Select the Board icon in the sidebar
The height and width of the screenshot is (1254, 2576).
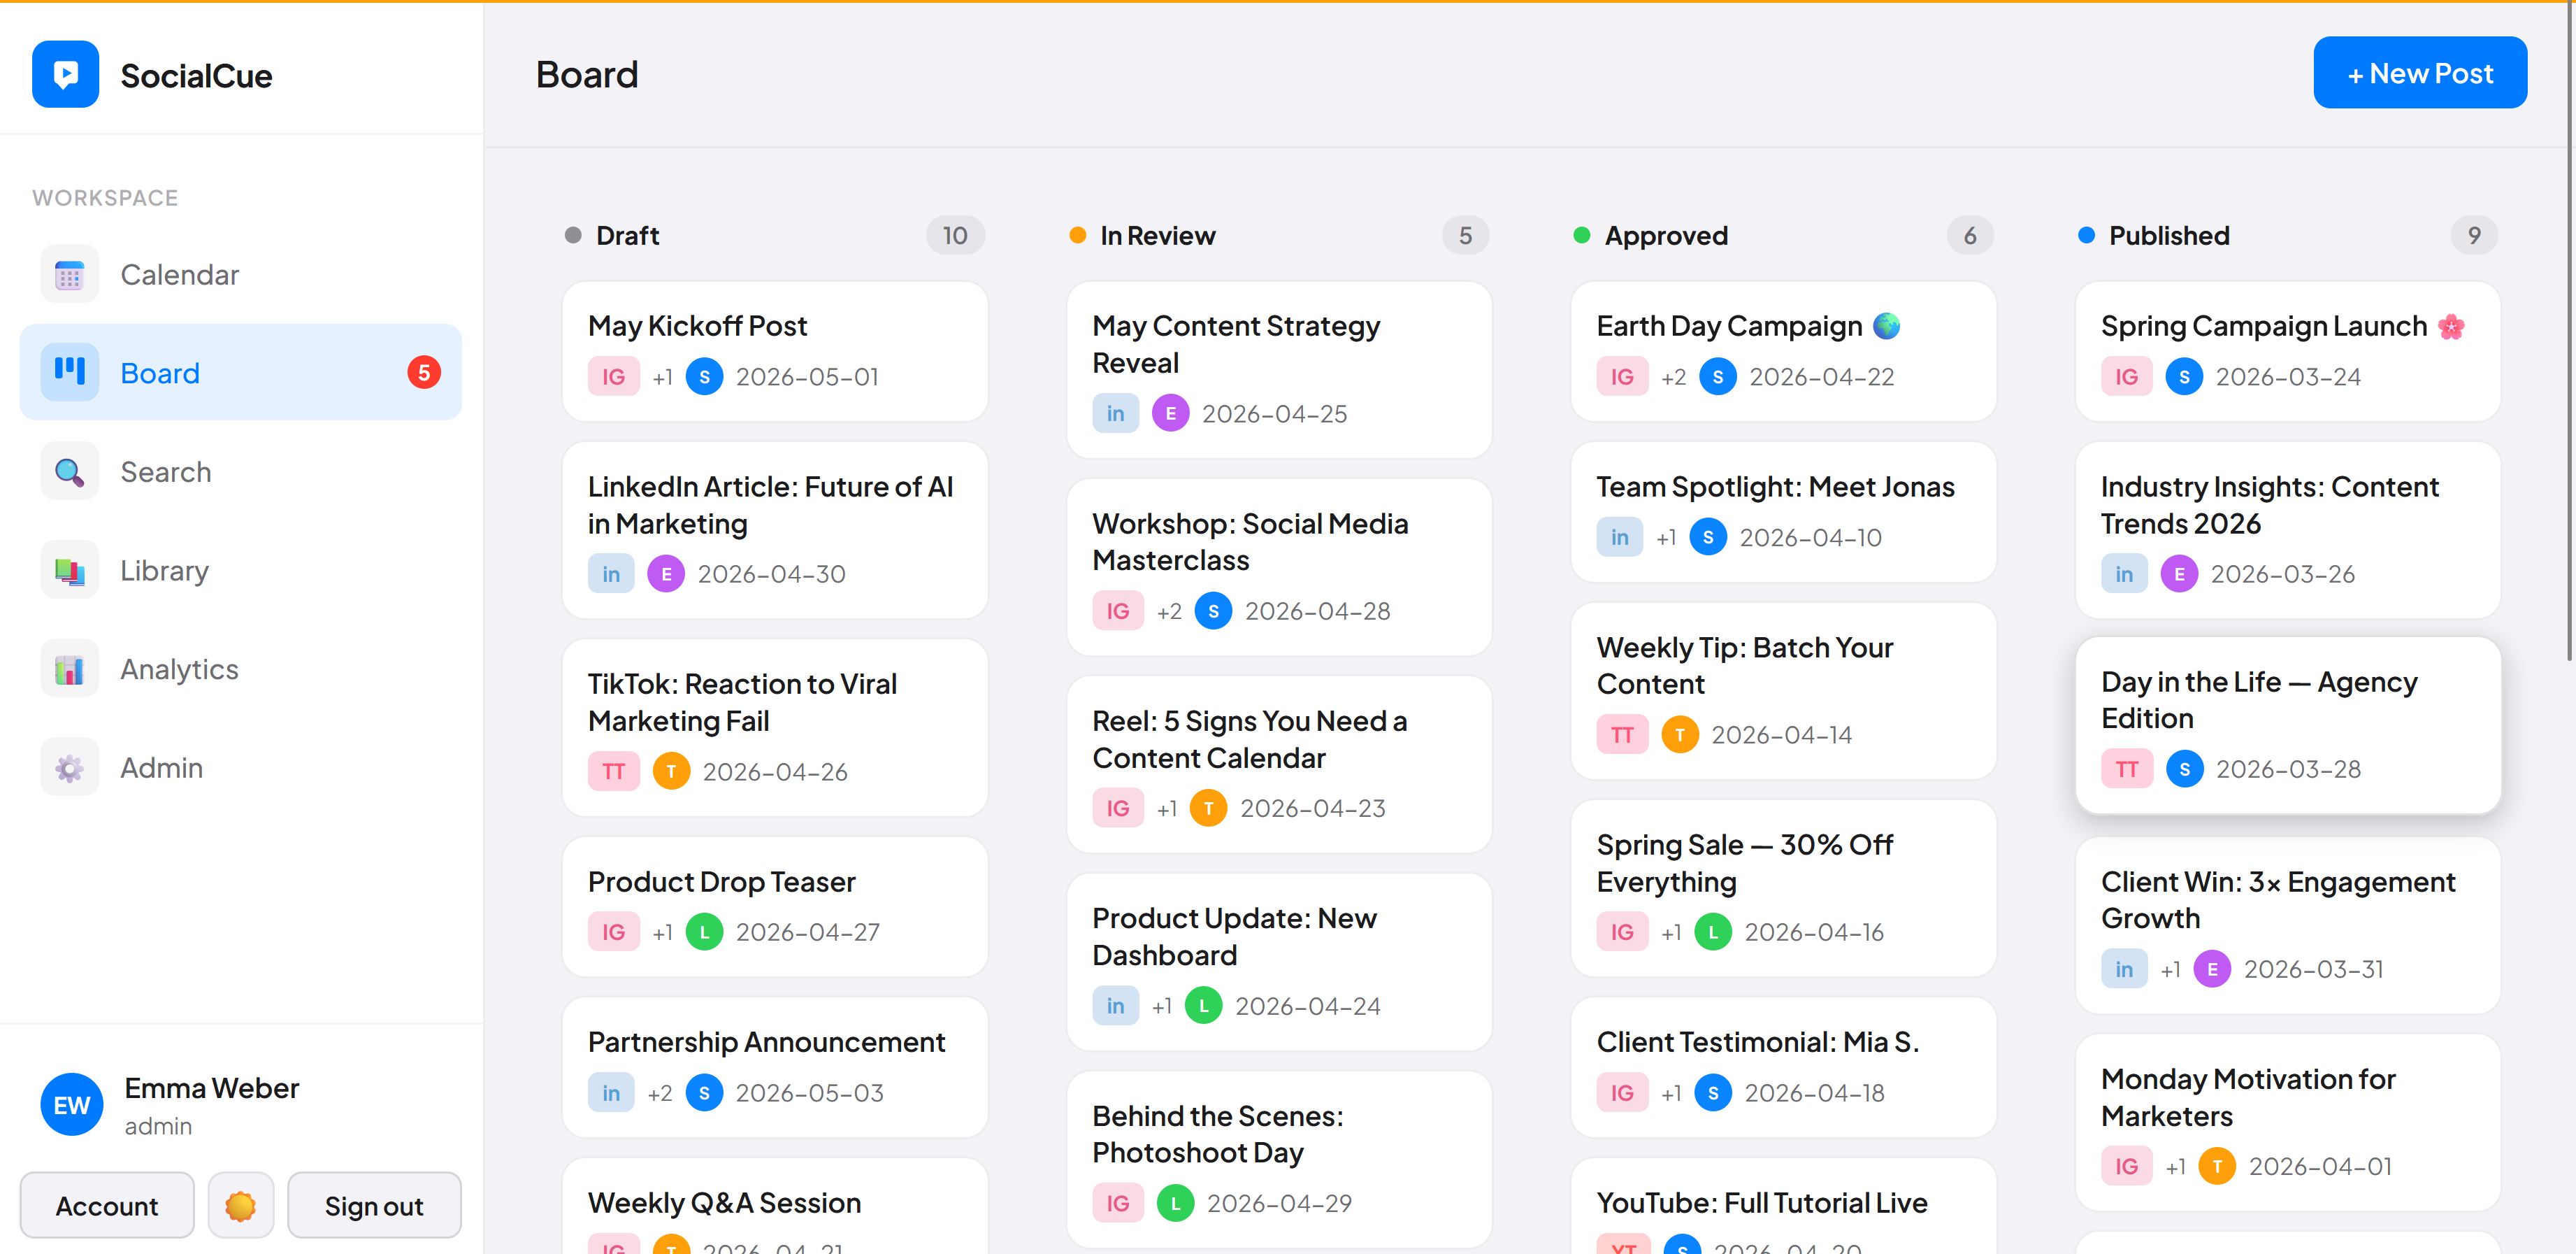point(69,371)
